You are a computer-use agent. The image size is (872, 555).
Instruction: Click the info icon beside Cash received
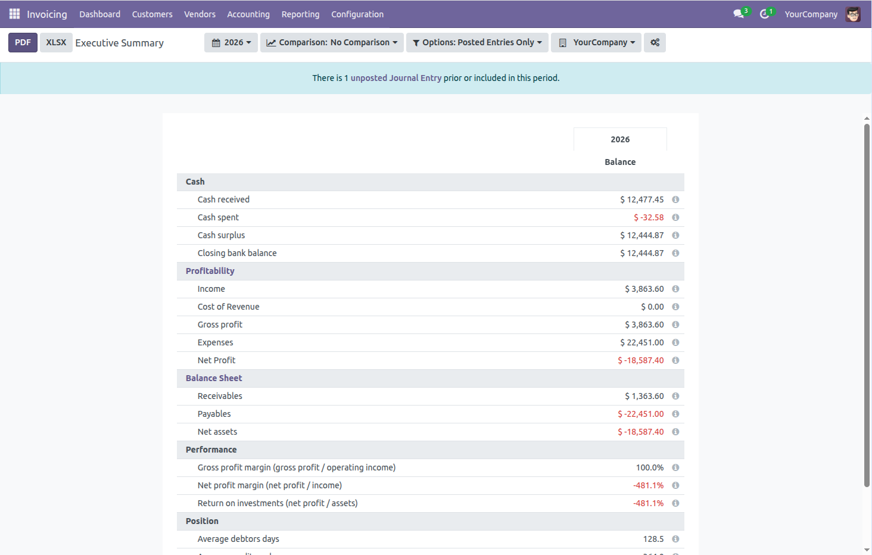(675, 199)
